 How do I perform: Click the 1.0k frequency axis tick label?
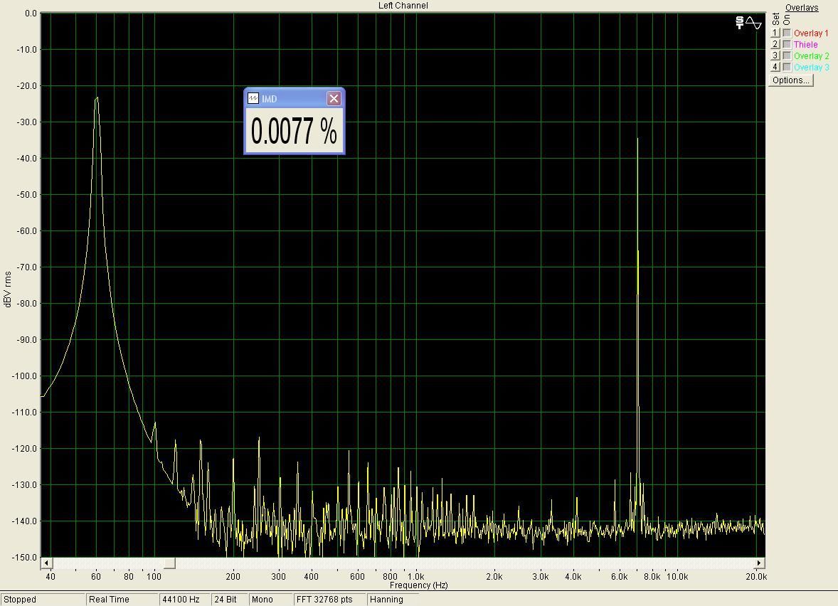(415, 577)
